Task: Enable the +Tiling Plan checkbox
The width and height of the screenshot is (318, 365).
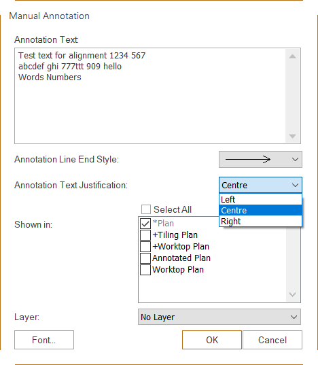Action: [x=145, y=235]
